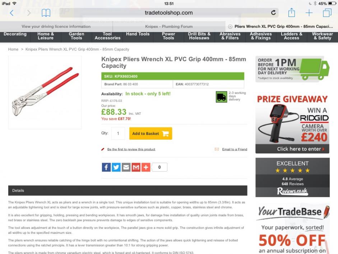
Task: Select the quantity input field
Action: pyautogui.click(x=118, y=133)
